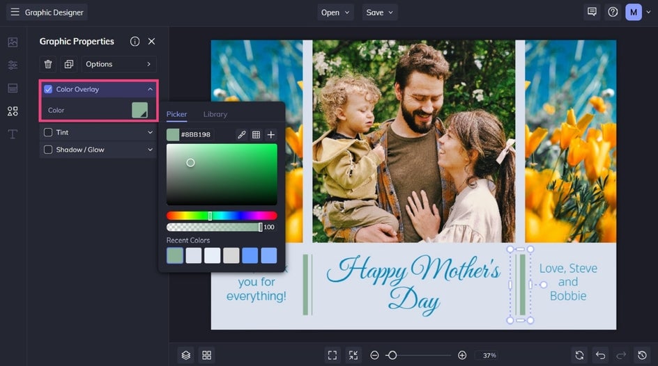Screen dimensions: 658x366
Task: Click the opacity value 100 field
Action: [x=269, y=227]
